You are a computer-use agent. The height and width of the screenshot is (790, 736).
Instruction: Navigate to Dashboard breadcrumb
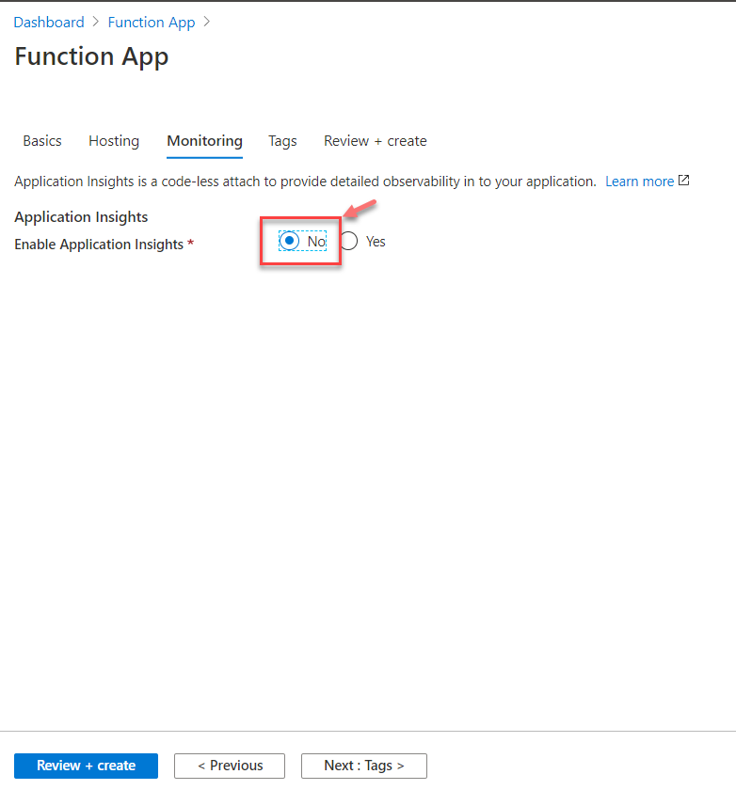click(x=49, y=23)
